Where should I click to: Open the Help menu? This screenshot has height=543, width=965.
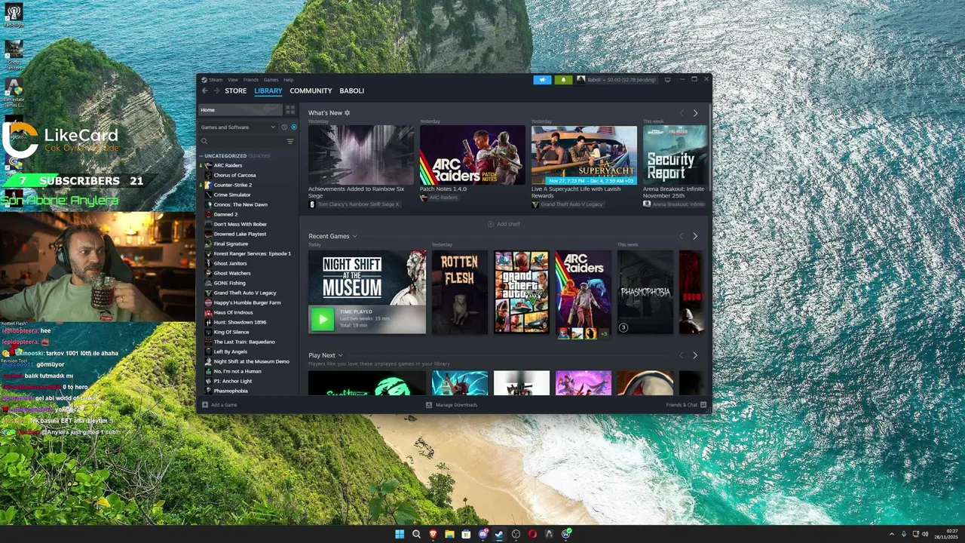288,79
